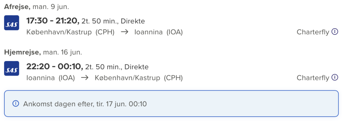This screenshot has height=121, width=342.
Task: Click return 2t. 50 min., Direkte duration
Action: [117, 67]
